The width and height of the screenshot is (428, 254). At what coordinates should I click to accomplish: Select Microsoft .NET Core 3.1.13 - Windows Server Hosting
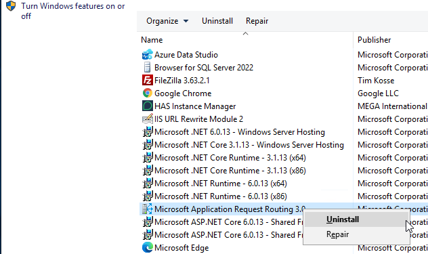pos(249,144)
